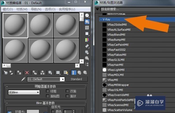Image resolution: width=175 pixels, height=113 pixels.
Task: Click Put Material to Scene icon
Action: click(x=11, y=73)
